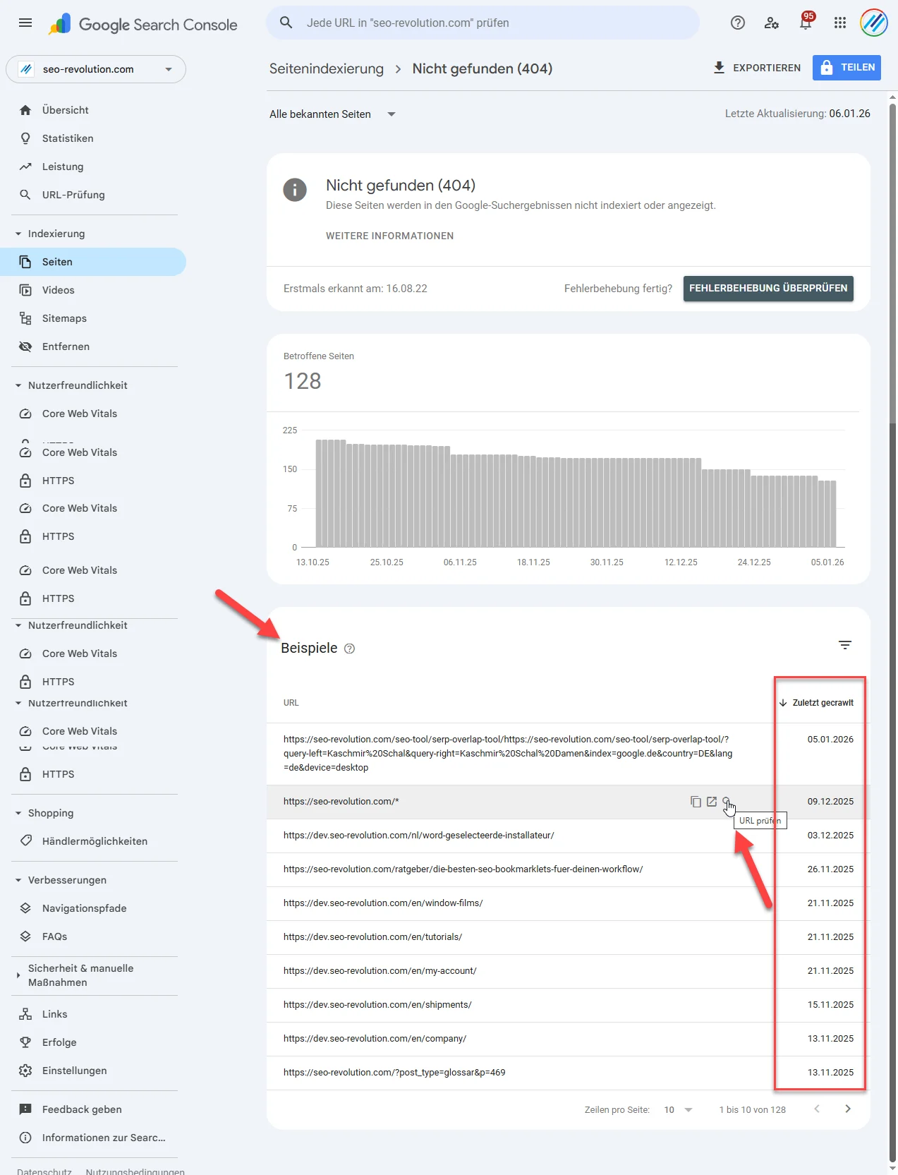
Task: Open Einstellungen settings
Action: [74, 1071]
